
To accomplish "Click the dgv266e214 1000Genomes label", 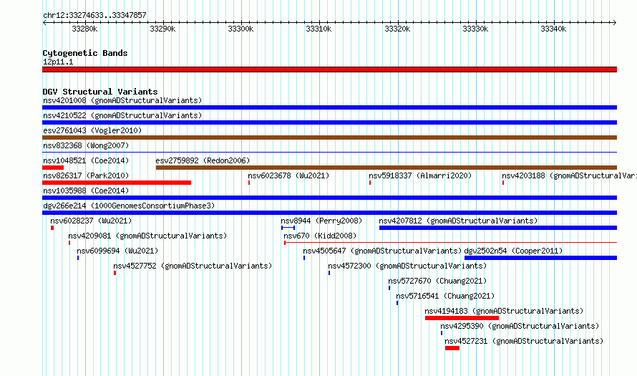I will pos(129,206).
